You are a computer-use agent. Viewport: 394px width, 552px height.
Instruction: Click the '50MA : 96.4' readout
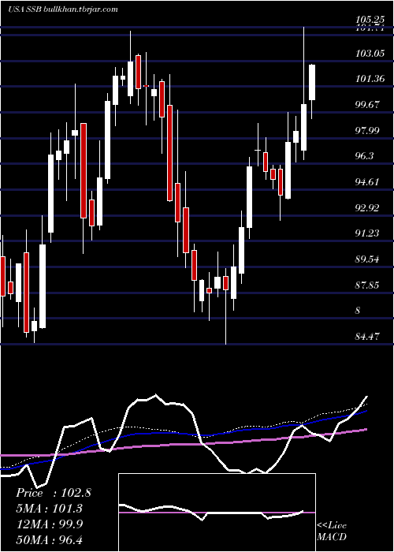[x=49, y=539]
